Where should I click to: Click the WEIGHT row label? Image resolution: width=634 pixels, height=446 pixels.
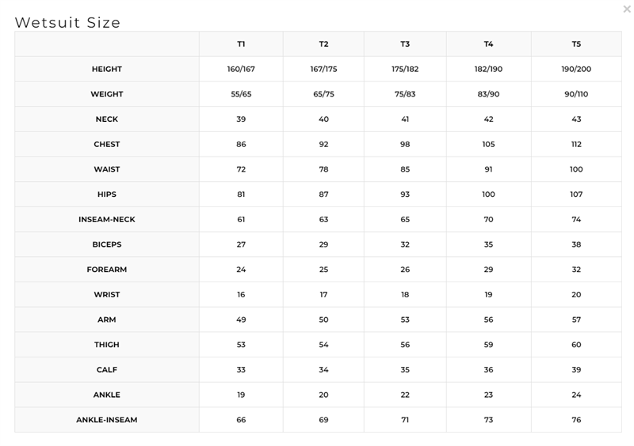pyautogui.click(x=107, y=94)
